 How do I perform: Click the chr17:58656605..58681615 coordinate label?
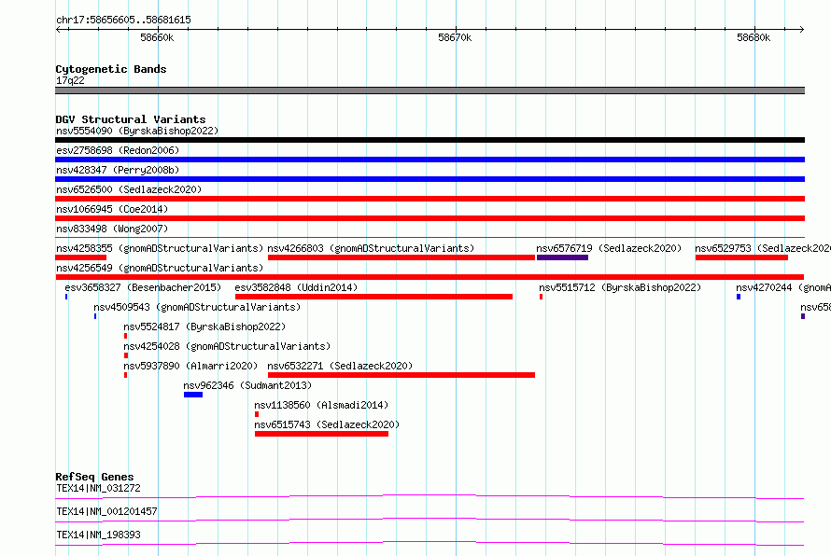pyautogui.click(x=123, y=20)
